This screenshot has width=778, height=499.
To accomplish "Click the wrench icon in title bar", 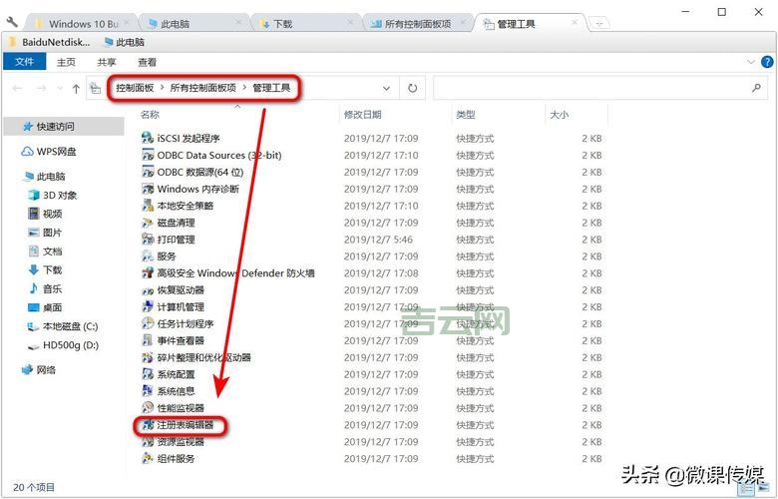I will (12, 22).
